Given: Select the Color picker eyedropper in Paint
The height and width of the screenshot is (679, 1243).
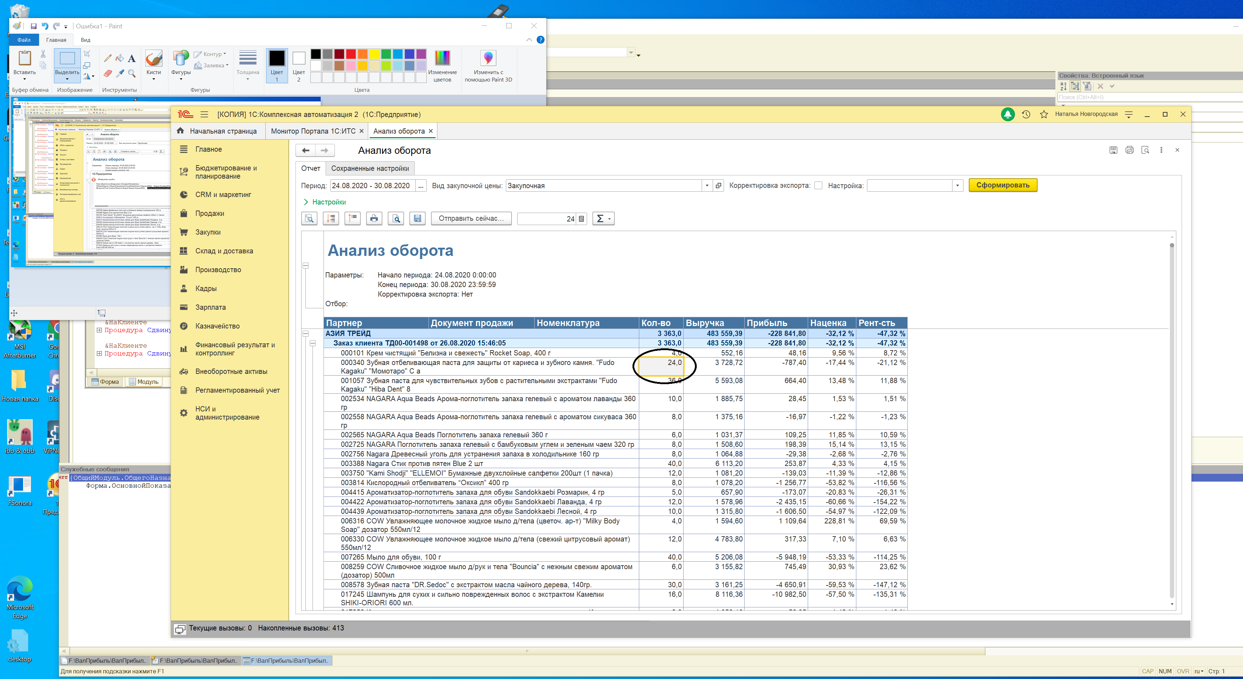Looking at the screenshot, I should click(120, 73).
